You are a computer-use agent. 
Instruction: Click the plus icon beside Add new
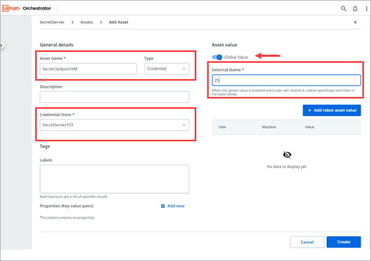[163, 206]
